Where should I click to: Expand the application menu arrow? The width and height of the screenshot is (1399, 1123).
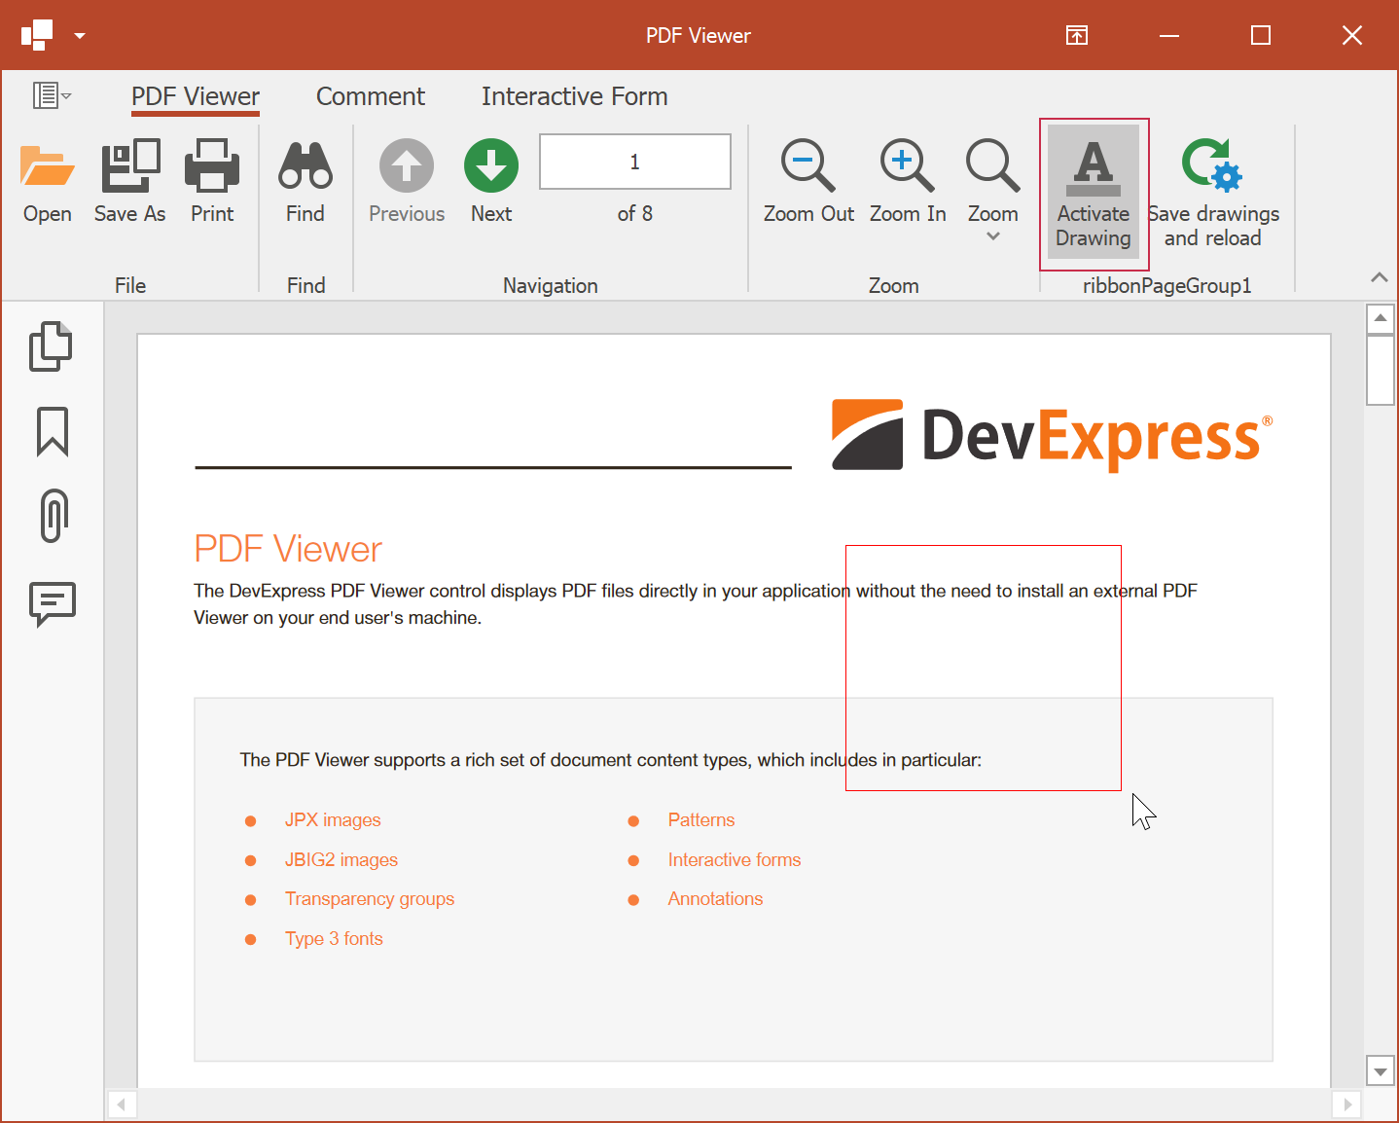pyautogui.click(x=80, y=35)
